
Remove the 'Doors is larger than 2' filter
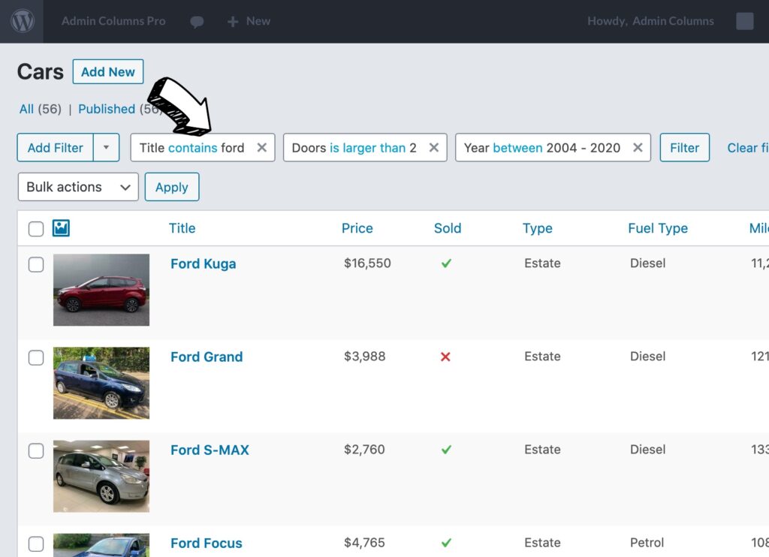(x=433, y=148)
